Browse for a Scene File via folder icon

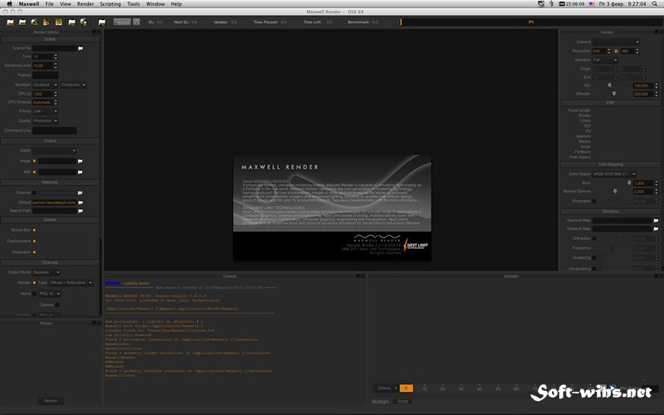tap(81, 48)
